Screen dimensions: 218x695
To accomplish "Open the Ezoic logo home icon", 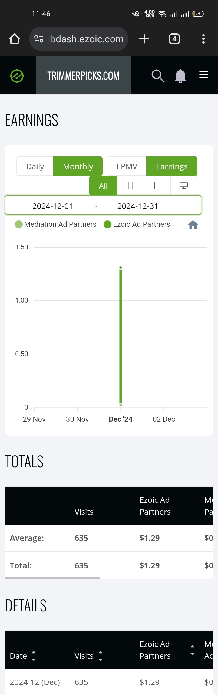I will [x=17, y=76].
